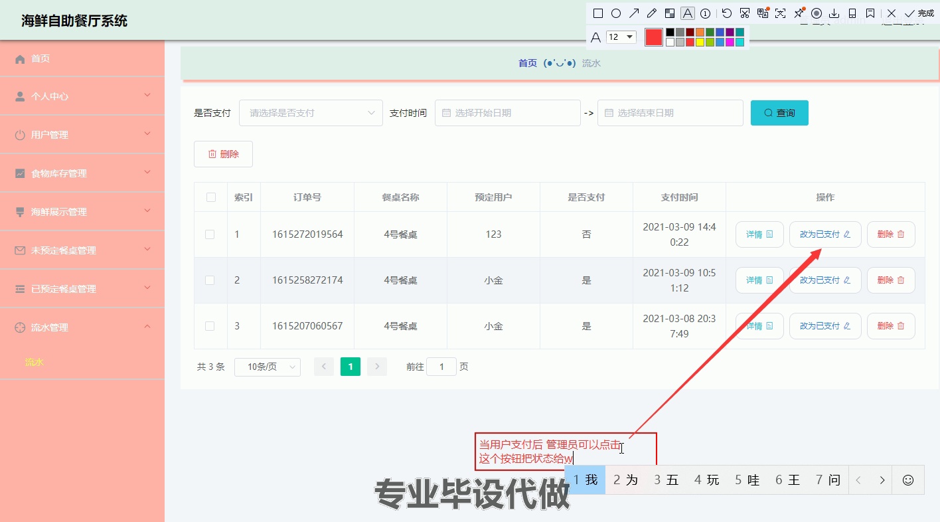Click 改为已支付 for order 1615207060567
The height and width of the screenshot is (522, 940).
(x=825, y=326)
